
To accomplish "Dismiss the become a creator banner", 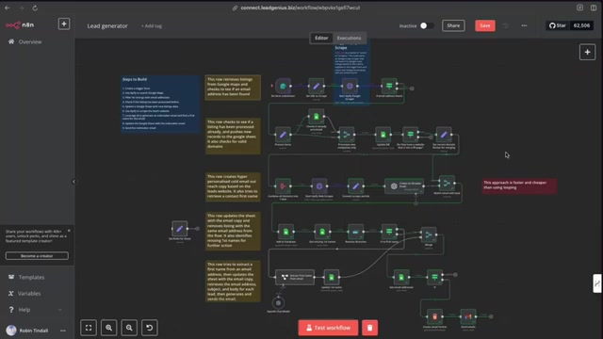I will pos(69,231).
